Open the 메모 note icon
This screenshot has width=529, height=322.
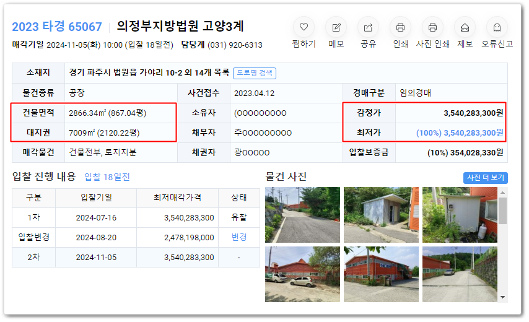point(336,27)
